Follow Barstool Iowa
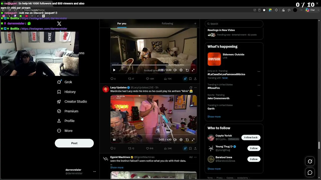 coord(254,159)
